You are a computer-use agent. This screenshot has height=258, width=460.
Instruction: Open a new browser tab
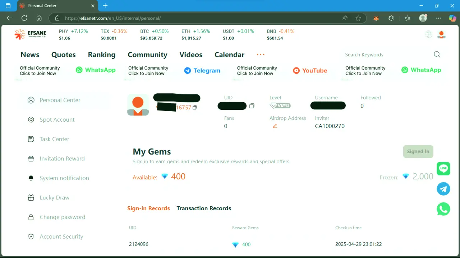105,6
